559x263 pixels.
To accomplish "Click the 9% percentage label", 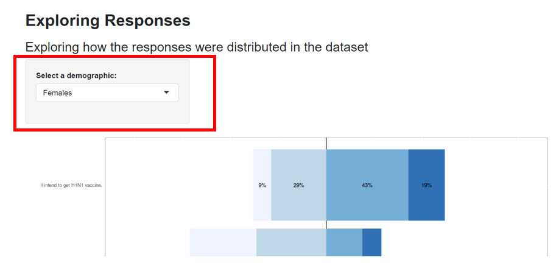I will click(x=262, y=185).
